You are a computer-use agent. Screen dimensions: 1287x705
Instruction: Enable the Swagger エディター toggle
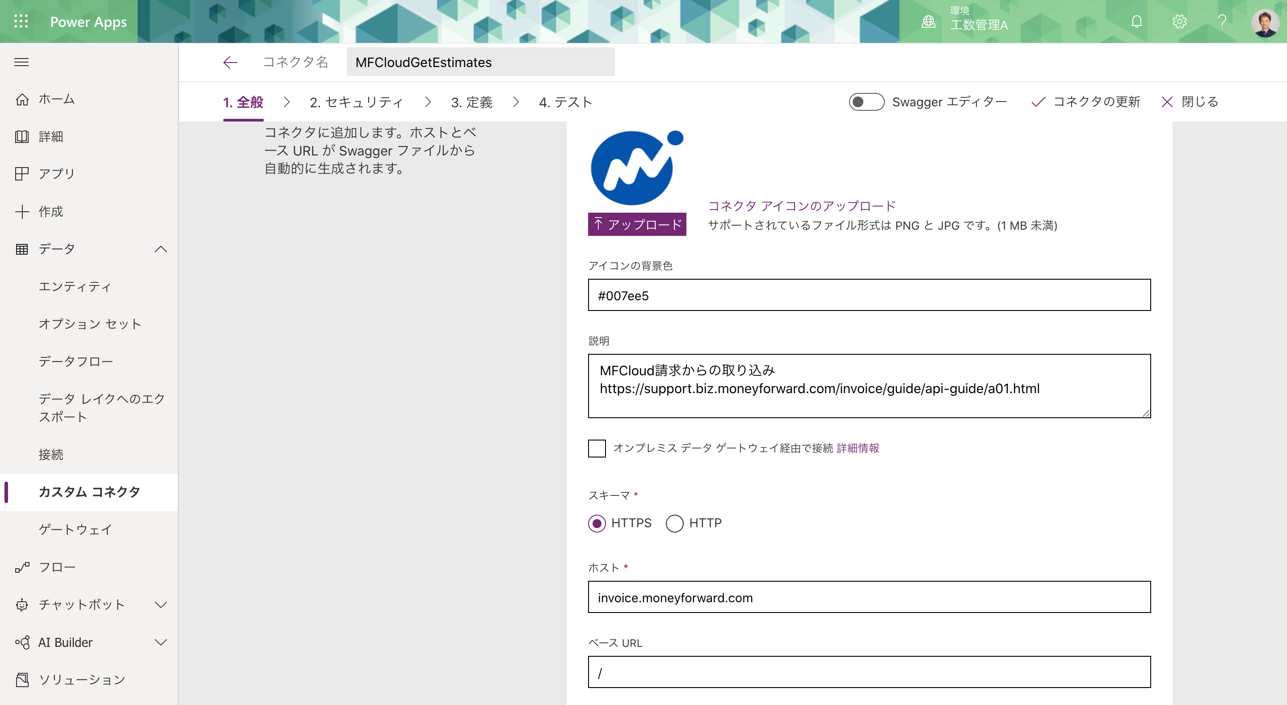tap(867, 101)
